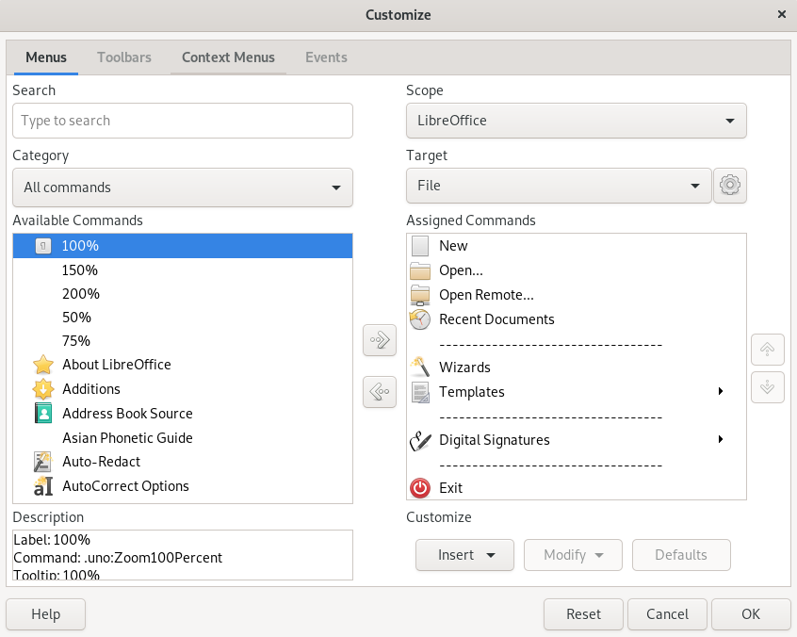The height and width of the screenshot is (637, 797).
Task: Select the Digital Signatures pen icon
Action: coord(419,439)
